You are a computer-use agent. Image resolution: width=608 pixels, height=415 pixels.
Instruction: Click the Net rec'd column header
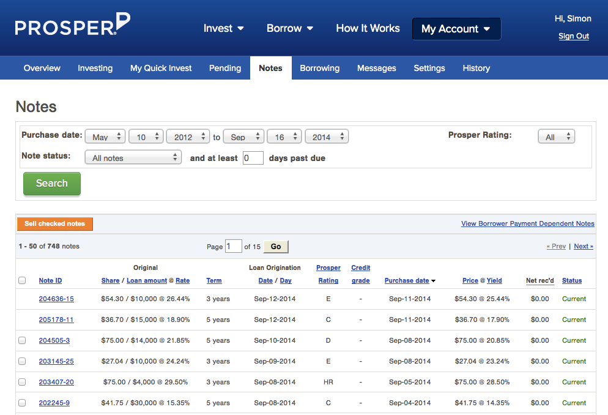[539, 280]
